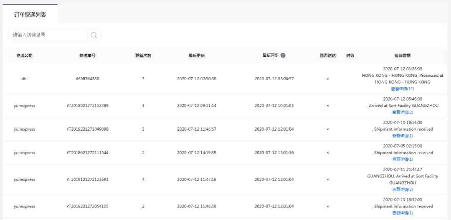Click the 追踪数据 column header
The height and width of the screenshot is (220, 451).
(403, 56)
